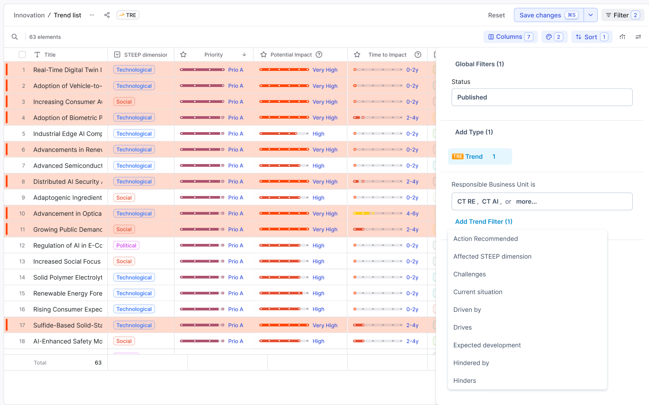Image resolution: width=649 pixels, height=405 pixels.
Task: Click Add Type (1) link
Action: click(x=474, y=132)
